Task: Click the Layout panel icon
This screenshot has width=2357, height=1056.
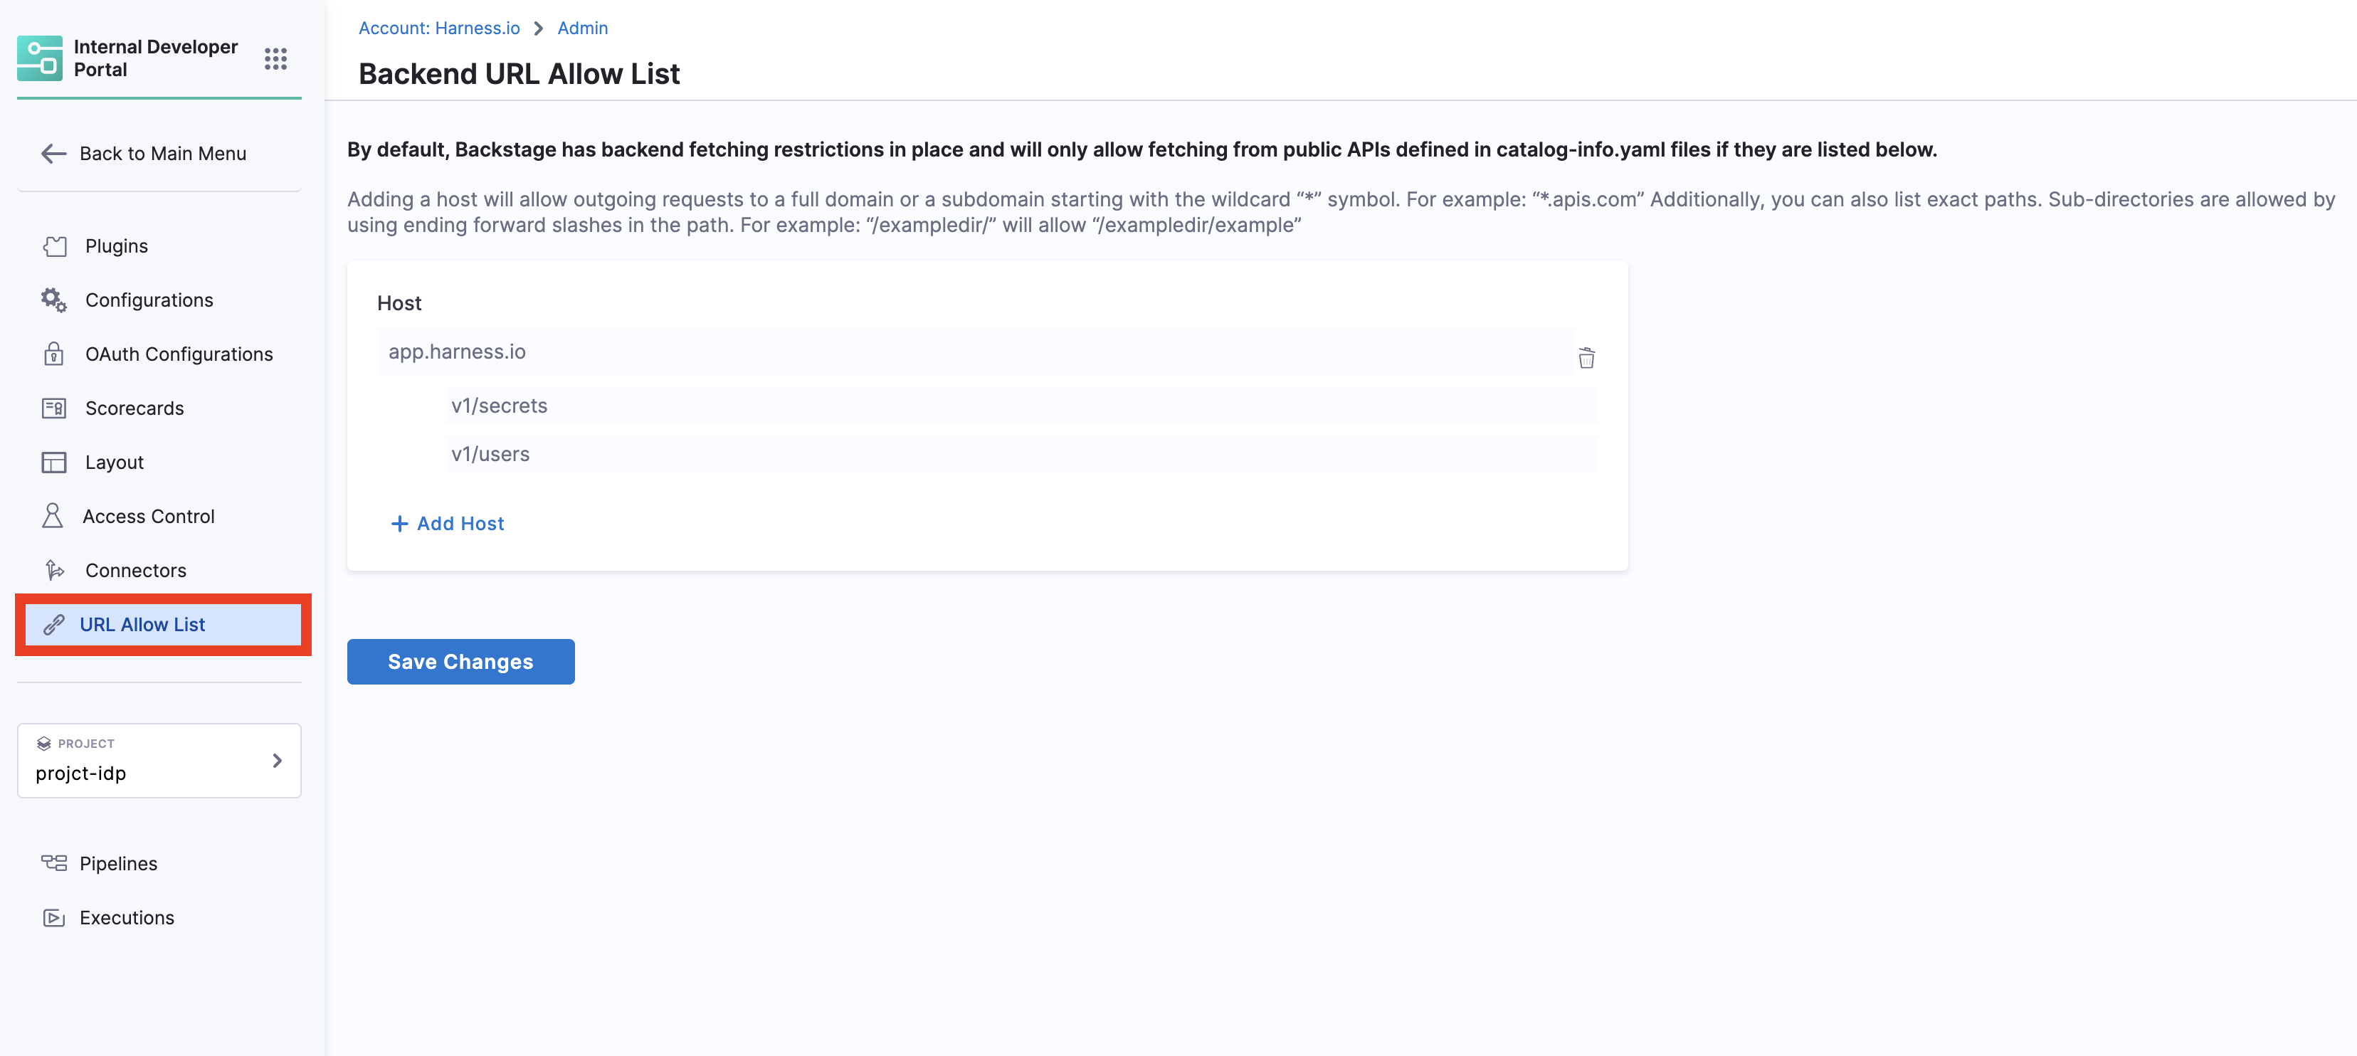Action: (54, 462)
